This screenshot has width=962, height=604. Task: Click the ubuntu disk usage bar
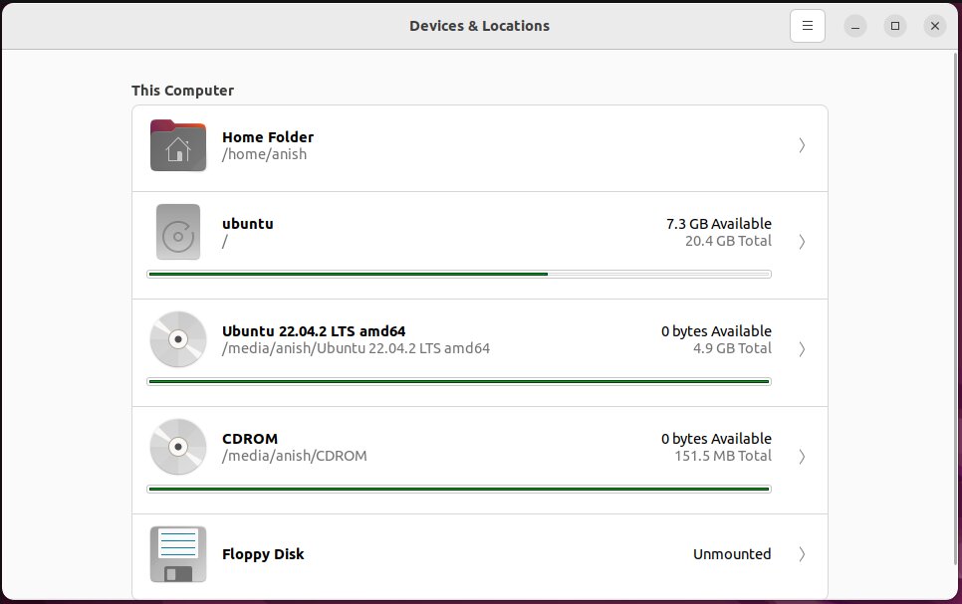tap(459, 274)
